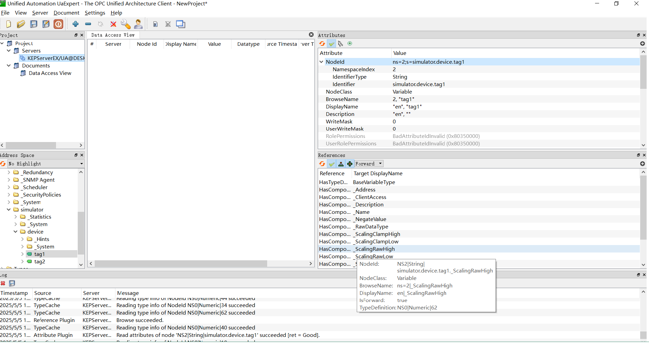
Task: Select the tag2 node in Address Space
Action: click(x=40, y=262)
